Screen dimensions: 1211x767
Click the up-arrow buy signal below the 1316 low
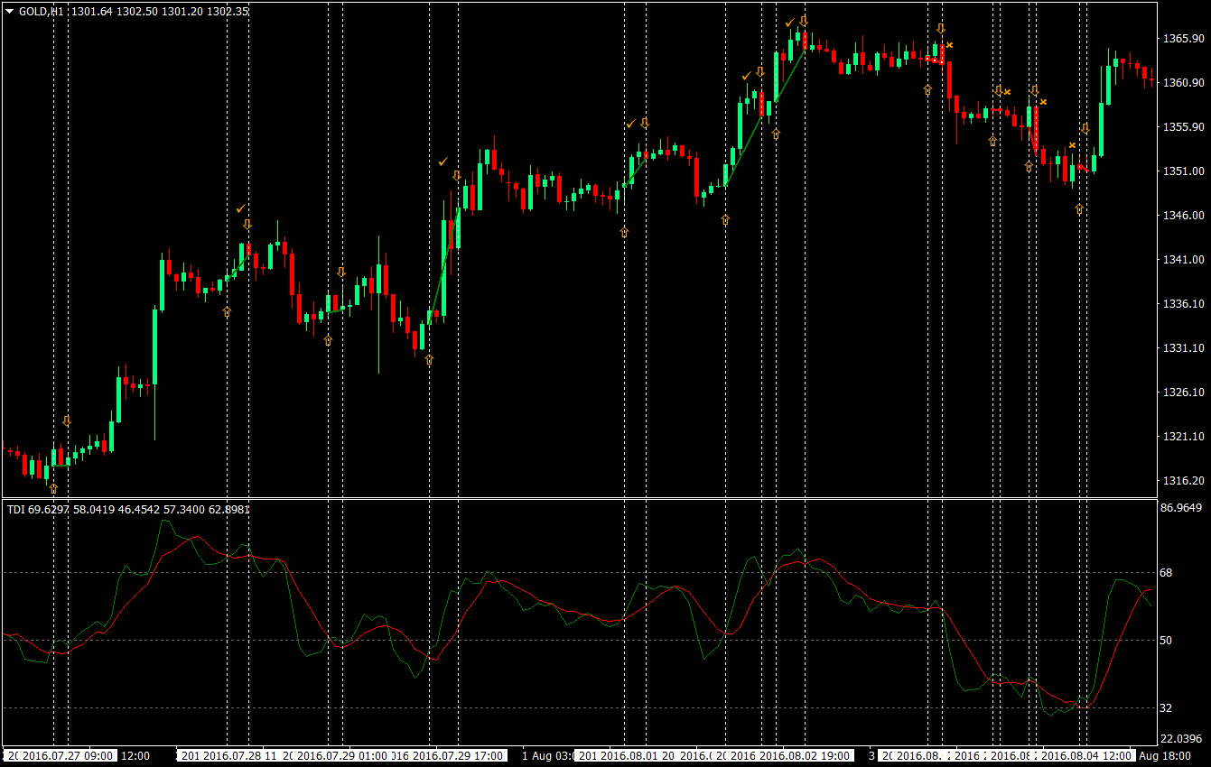53,489
